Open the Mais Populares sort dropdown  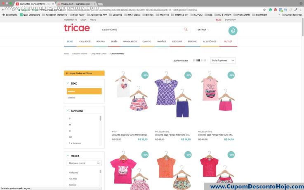click(223, 61)
